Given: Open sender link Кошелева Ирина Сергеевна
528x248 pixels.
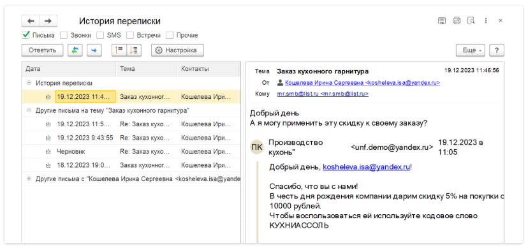Looking at the screenshot, I should point(362,83).
